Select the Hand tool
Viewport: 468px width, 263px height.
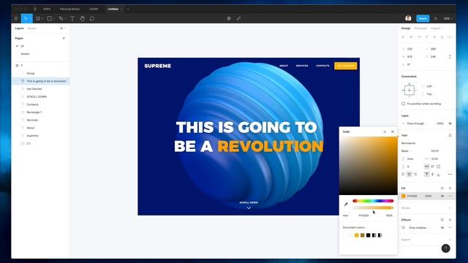[82, 18]
